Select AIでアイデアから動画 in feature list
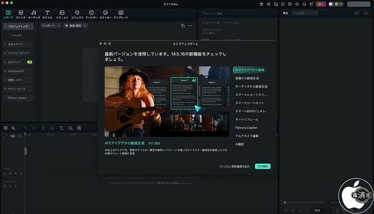The height and width of the screenshot is (214, 374). click(x=251, y=70)
